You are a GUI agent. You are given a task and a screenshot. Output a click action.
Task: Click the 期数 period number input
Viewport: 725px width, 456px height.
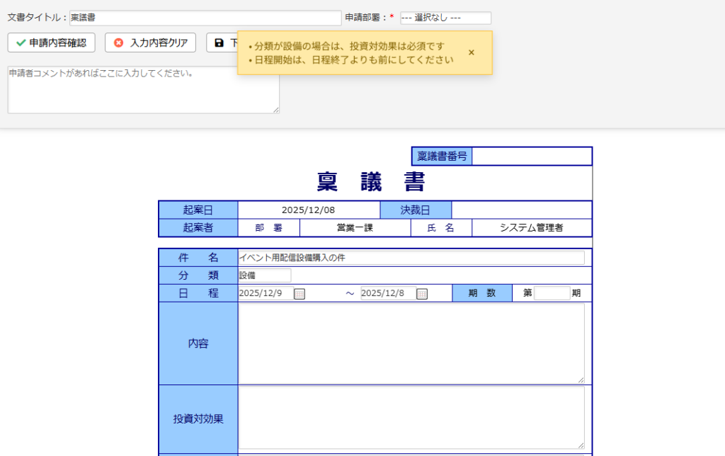pyautogui.click(x=552, y=293)
